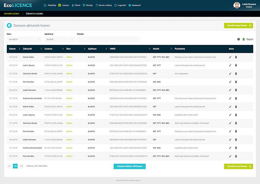Select 300 rows per page
This screenshot has height=184, width=260.
tap(21, 166)
